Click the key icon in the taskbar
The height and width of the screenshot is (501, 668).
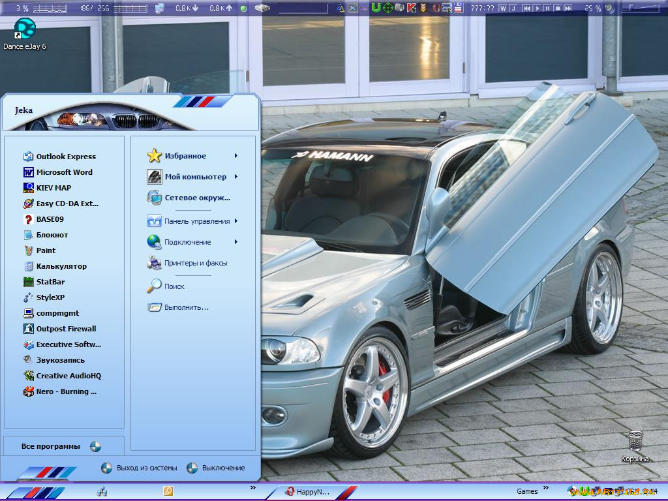(168, 491)
